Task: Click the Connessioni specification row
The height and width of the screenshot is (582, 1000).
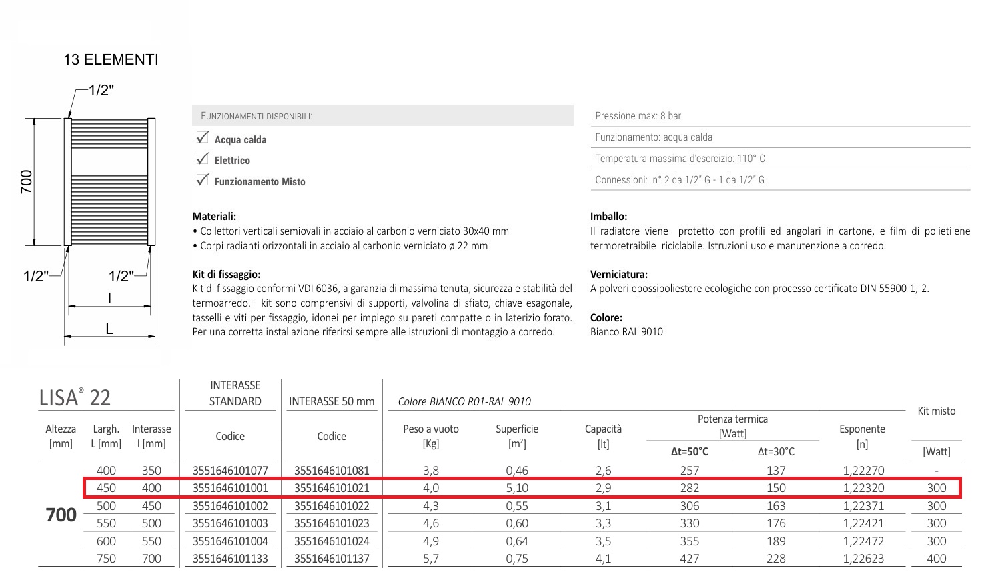Action: 780,180
